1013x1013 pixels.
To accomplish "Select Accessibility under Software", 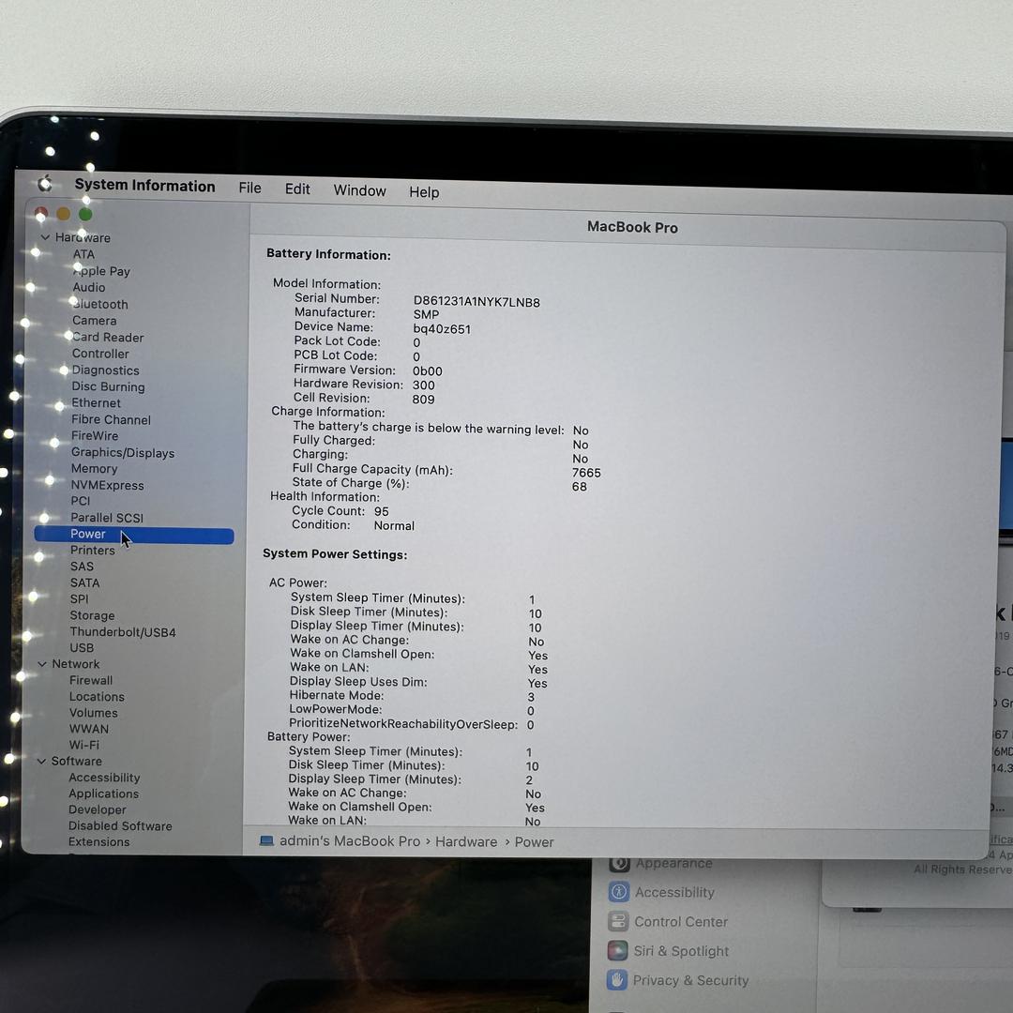I will tap(104, 778).
